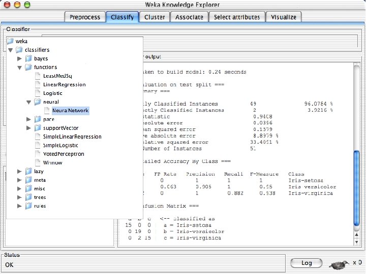The width and height of the screenshot is (366, 274).
Task: Pick VotedPerceptron in the tree
Action: [x=64, y=154]
